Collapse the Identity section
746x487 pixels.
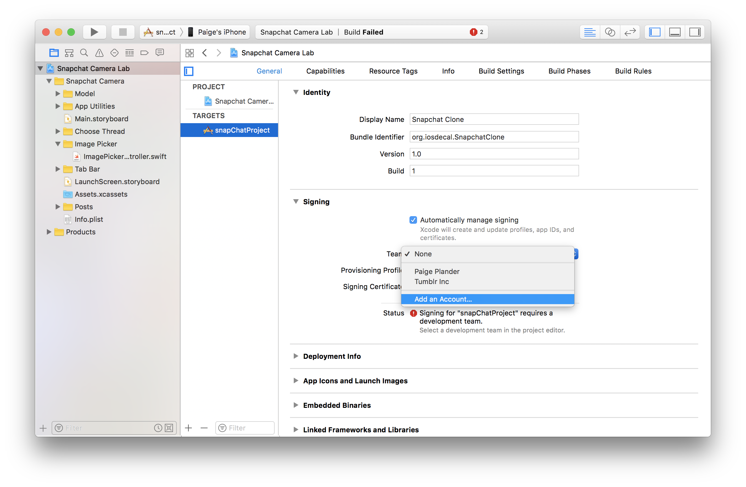point(296,92)
